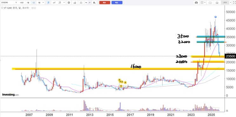236x117 pixels.
Task: Undo the last chart action
Action: [86, 3]
